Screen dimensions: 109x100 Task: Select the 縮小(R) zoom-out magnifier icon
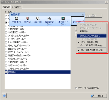click(x=38, y=18)
